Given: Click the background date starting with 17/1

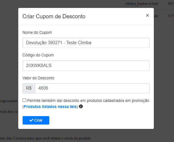Looking at the screenshot, I should click(x=171, y=16).
